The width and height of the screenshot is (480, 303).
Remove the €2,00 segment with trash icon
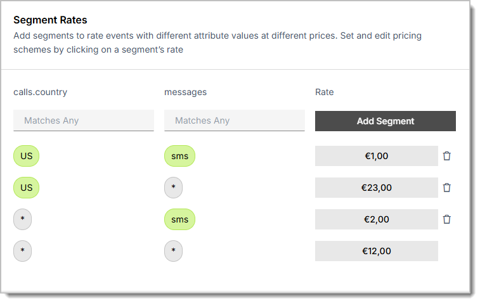point(446,219)
